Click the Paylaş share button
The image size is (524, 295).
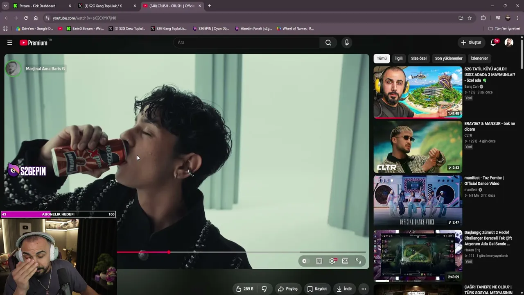coord(288,289)
